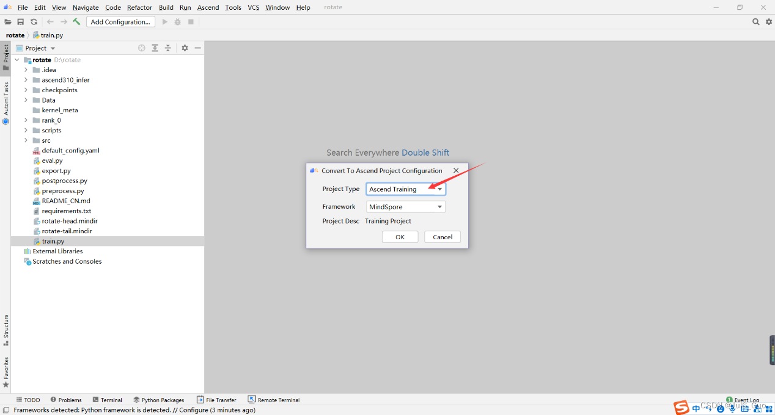Click the tool windows toggle in the status bar corner
The image size is (775, 415).
[6, 410]
